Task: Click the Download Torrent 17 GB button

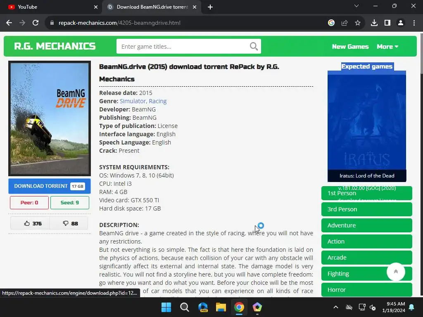Action: pyautogui.click(x=50, y=186)
